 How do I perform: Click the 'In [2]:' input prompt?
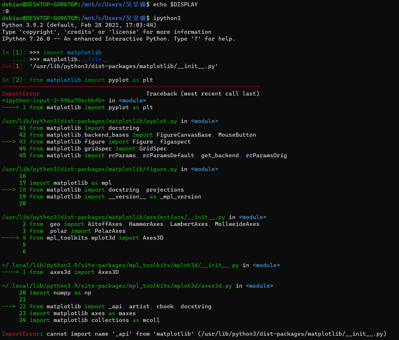(14, 80)
